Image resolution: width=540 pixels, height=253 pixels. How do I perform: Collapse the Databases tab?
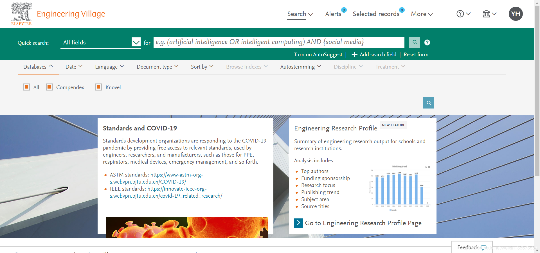tap(38, 67)
